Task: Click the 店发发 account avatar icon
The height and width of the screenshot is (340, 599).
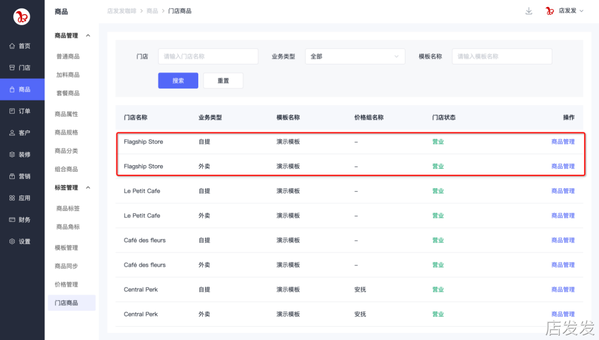Action: (x=550, y=11)
